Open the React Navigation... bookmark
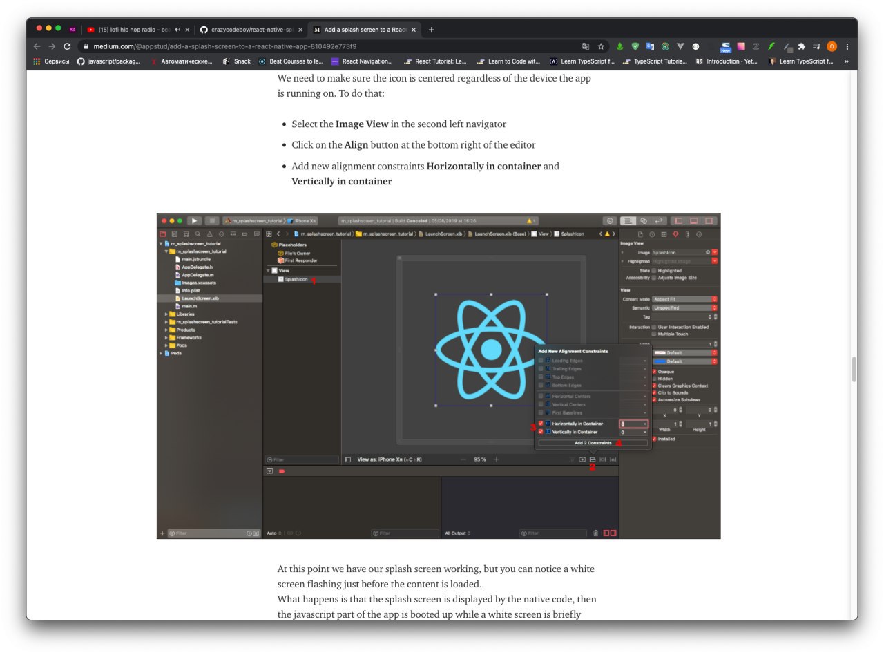The image size is (884, 655). coord(362,61)
